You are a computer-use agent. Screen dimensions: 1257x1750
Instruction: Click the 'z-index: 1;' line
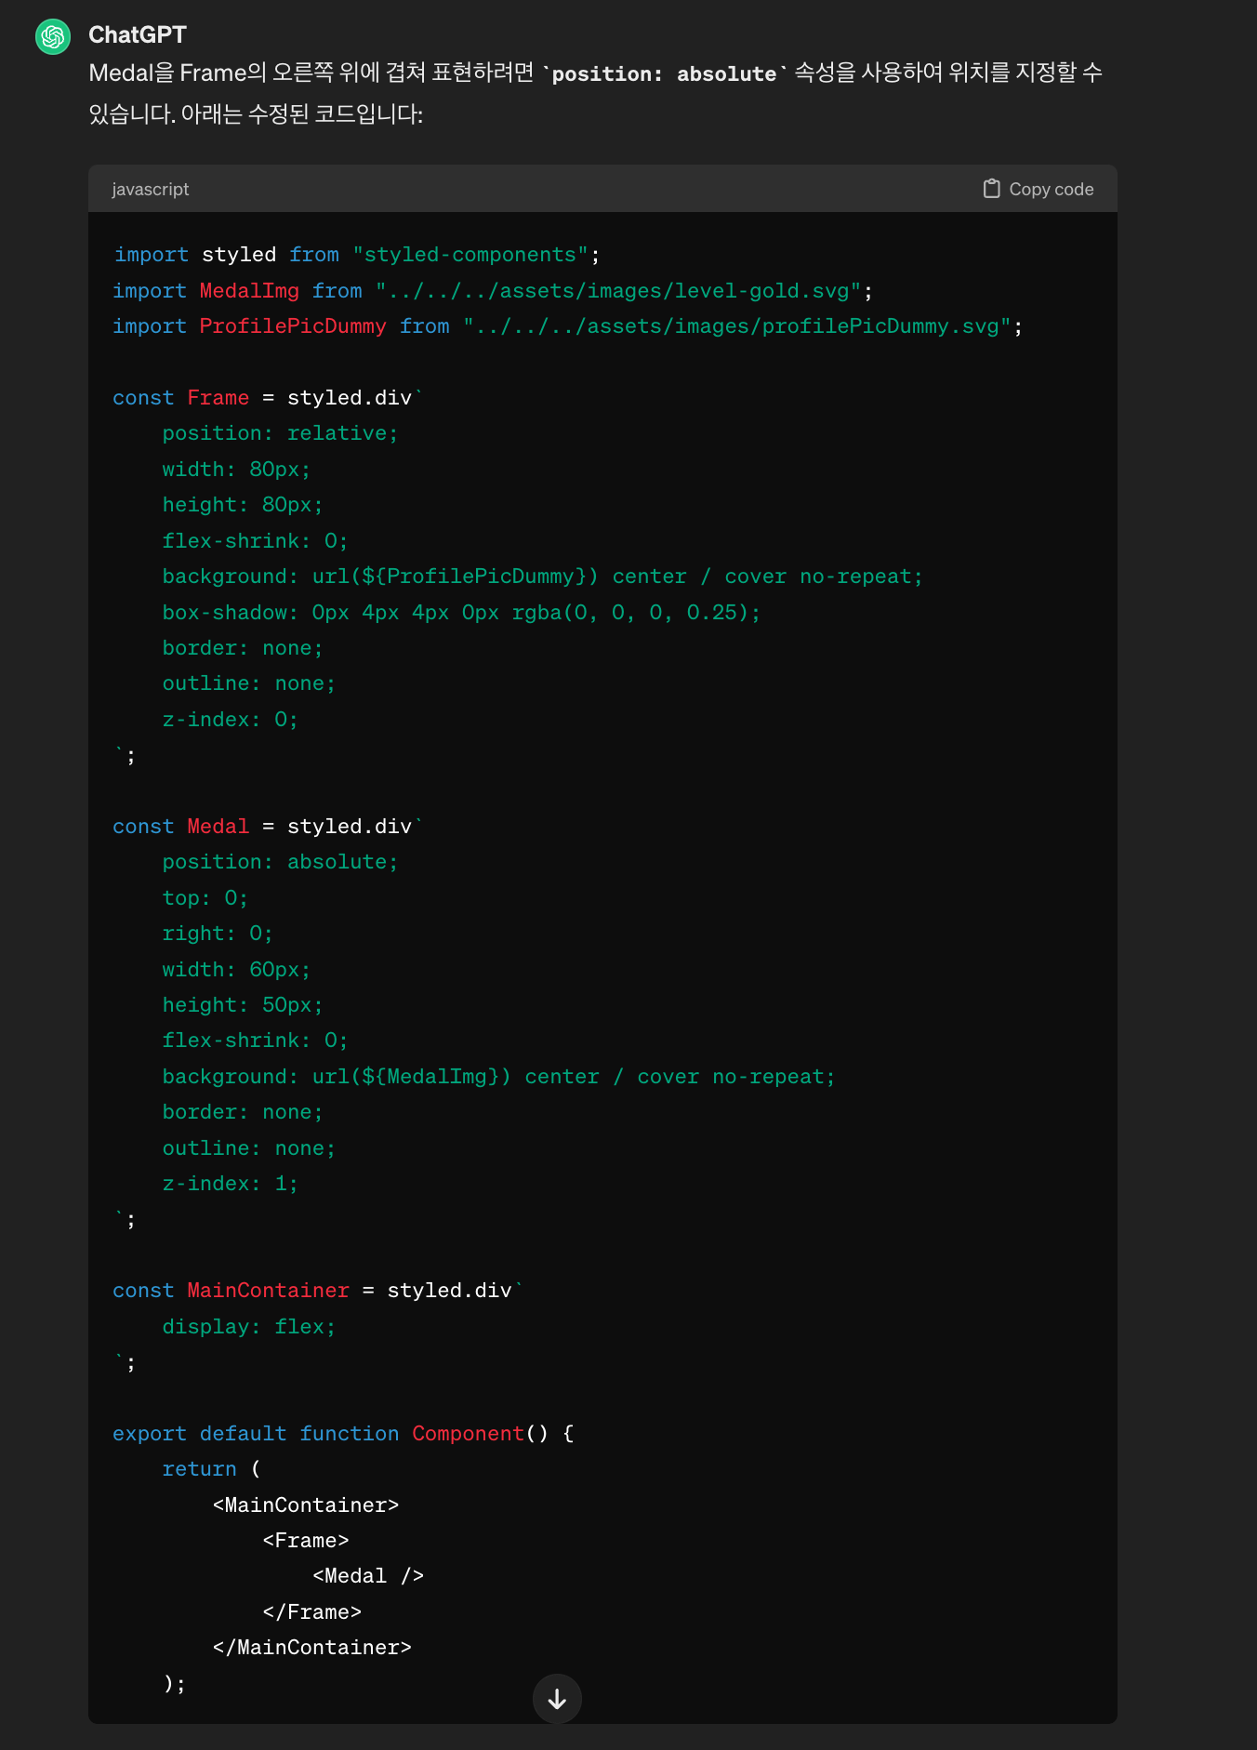pyautogui.click(x=230, y=1184)
